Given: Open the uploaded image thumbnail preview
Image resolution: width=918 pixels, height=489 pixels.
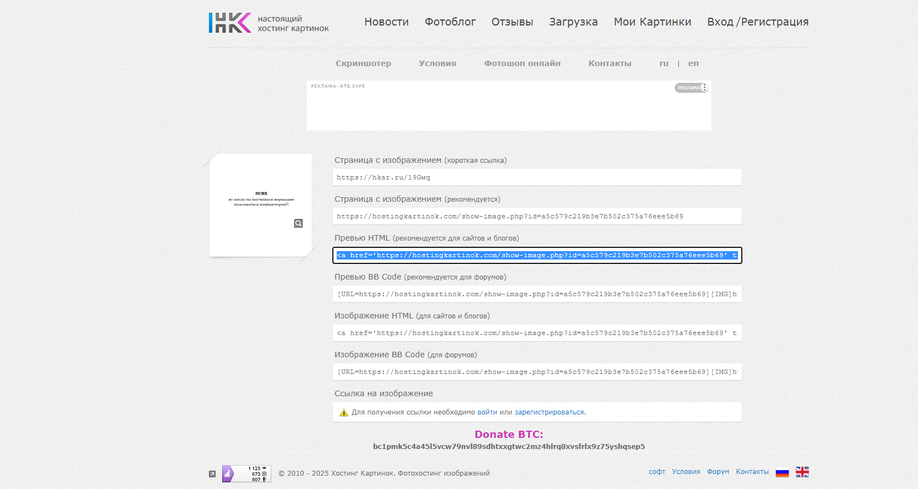Looking at the screenshot, I should 261,205.
